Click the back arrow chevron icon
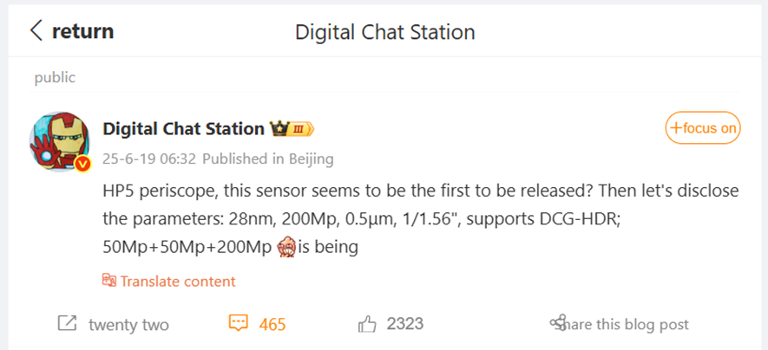This screenshot has width=768, height=350. 36,31
